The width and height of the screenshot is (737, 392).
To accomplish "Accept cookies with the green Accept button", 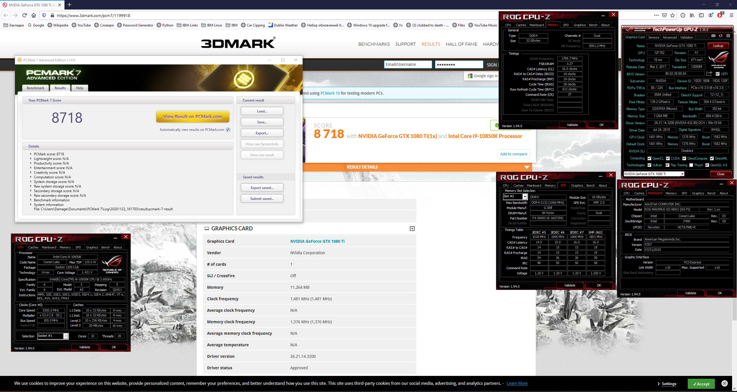I will coord(701,384).
